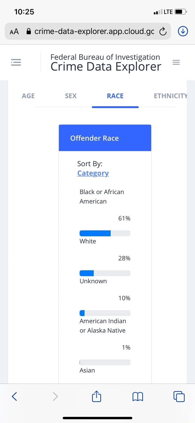
Task: Tap the Safari reload page icon
Action: [163, 31]
